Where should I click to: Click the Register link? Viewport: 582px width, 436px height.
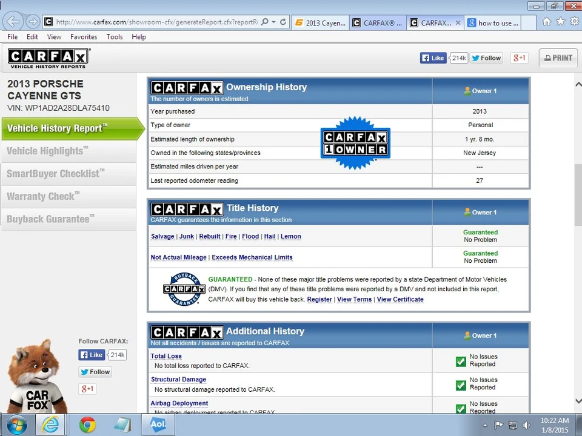click(x=319, y=300)
